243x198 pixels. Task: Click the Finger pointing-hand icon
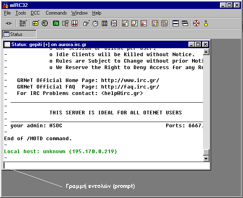coord(86,23)
